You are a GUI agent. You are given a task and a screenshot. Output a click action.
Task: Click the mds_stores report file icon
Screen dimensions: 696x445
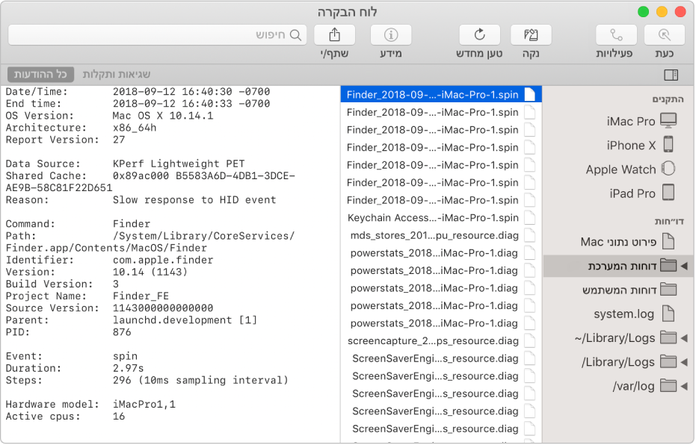529,235
